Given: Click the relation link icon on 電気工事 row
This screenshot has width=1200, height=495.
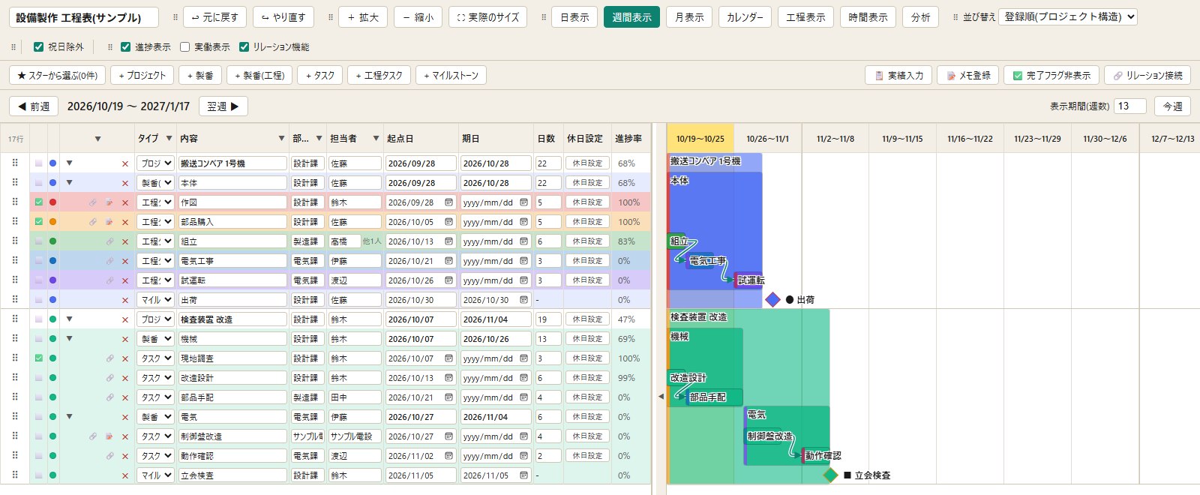Looking at the screenshot, I should [109, 261].
